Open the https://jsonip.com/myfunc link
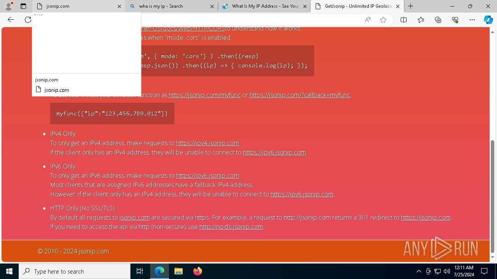The image size is (497, 279). point(205,95)
